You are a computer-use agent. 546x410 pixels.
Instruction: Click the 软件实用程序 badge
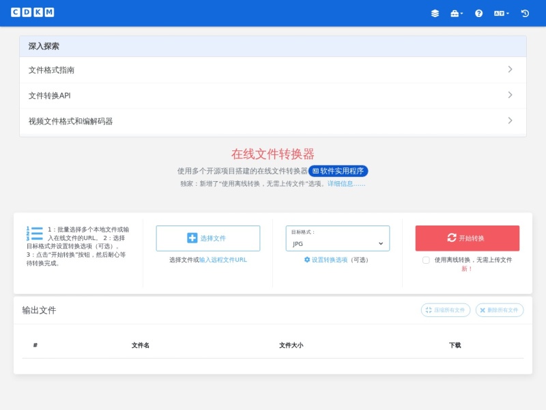click(338, 171)
